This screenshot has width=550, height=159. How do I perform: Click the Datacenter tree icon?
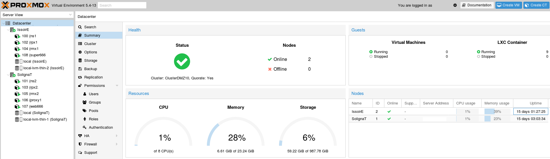click(x=8, y=23)
